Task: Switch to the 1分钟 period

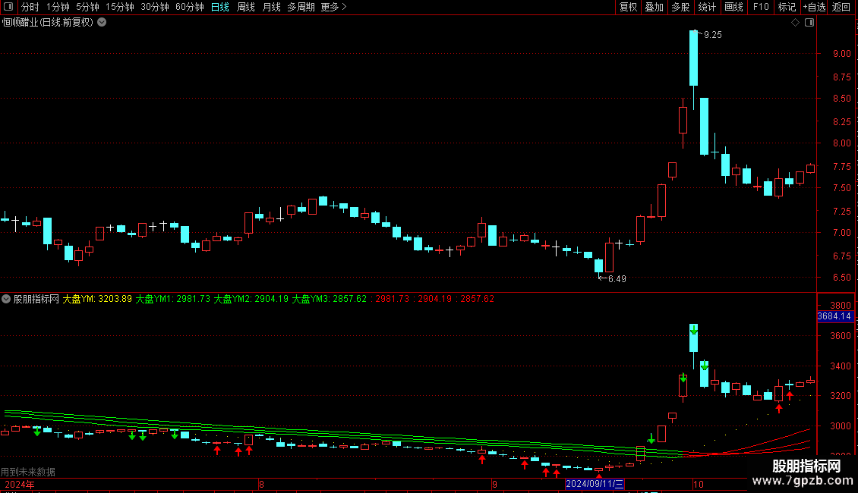Action: (x=58, y=7)
